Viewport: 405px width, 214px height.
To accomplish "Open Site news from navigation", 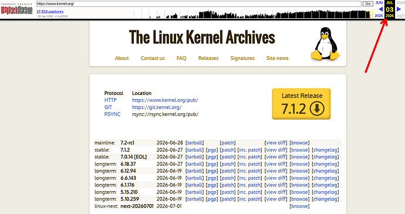I will click(278, 58).
